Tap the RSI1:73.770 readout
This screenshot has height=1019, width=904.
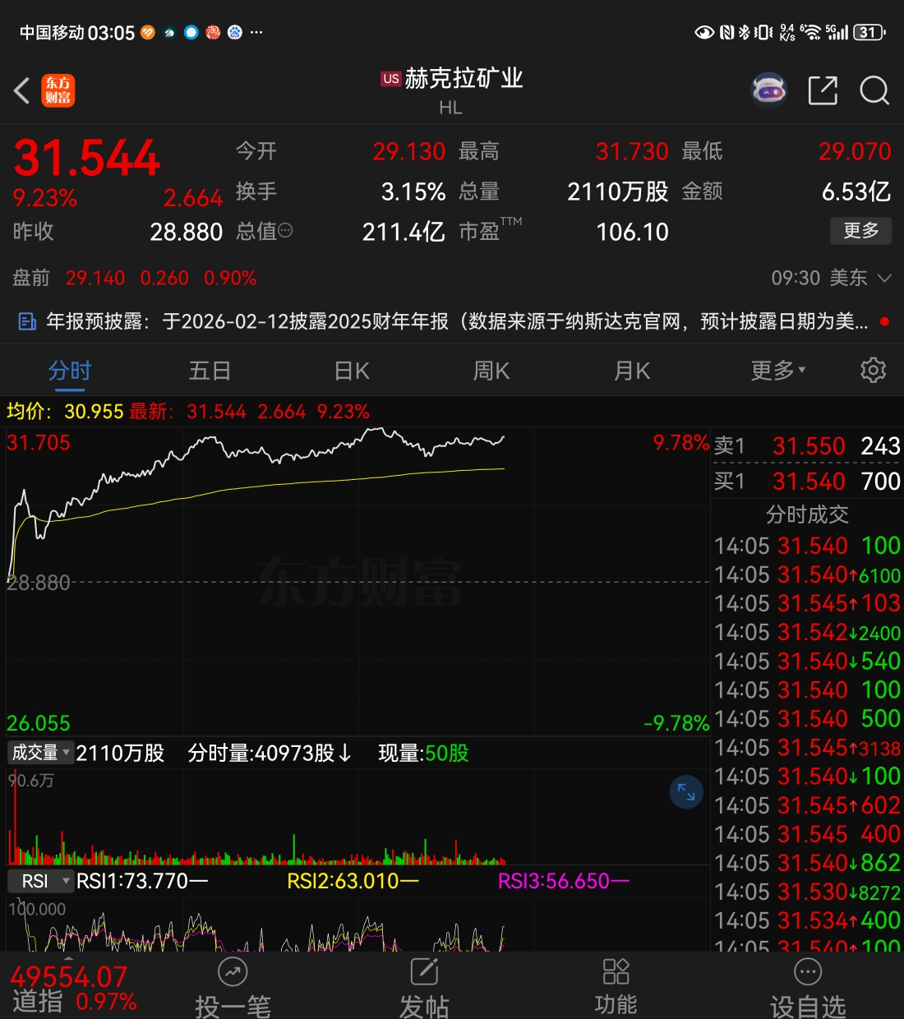click(x=141, y=881)
